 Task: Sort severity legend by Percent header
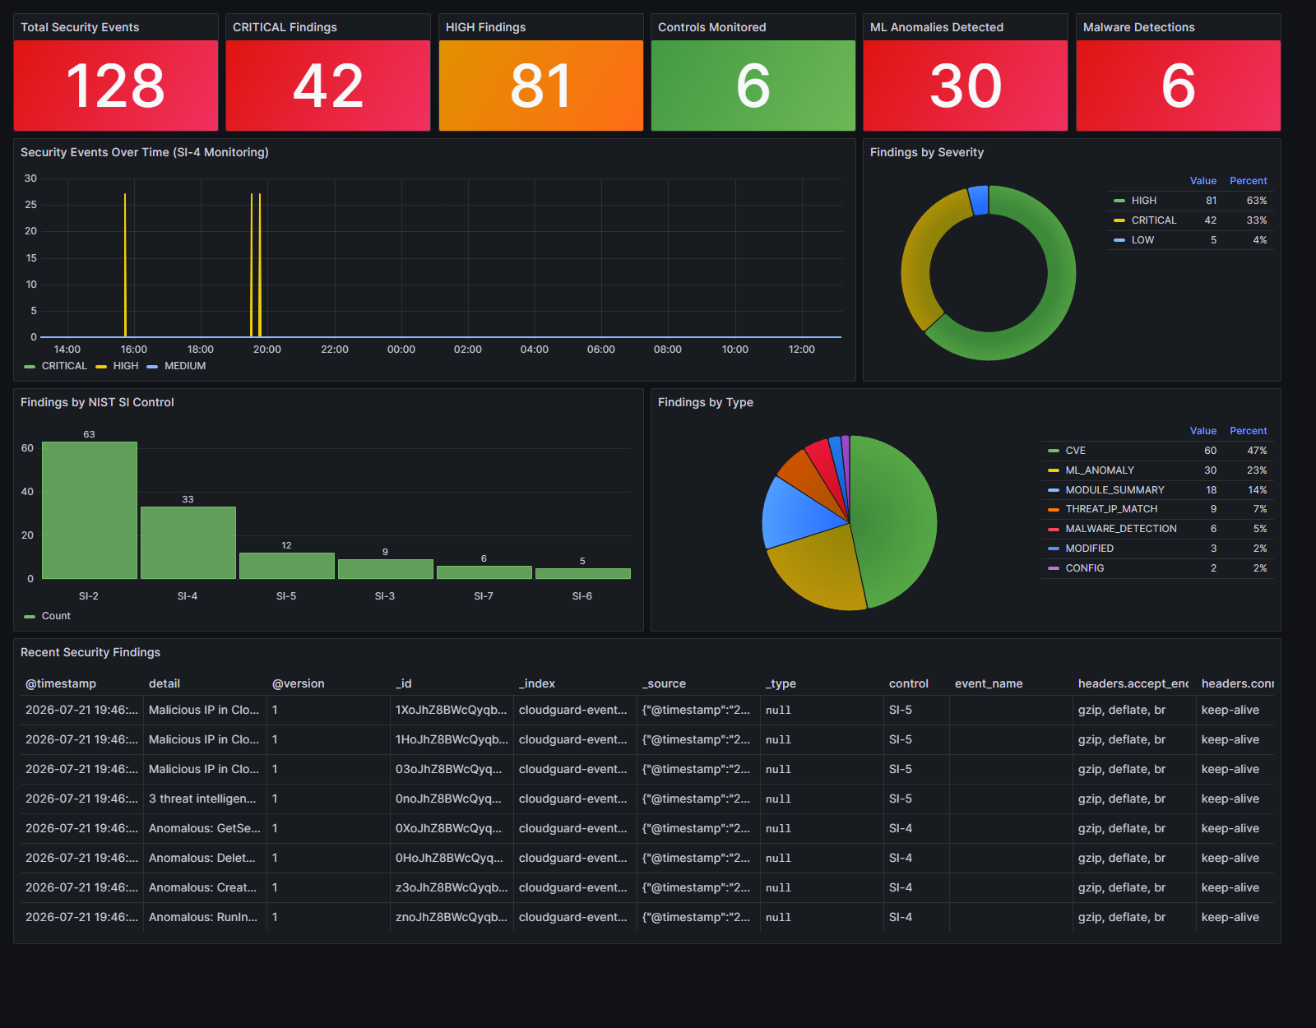[x=1248, y=181]
